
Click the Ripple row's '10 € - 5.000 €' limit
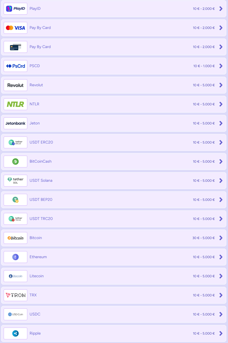[x=204, y=333]
